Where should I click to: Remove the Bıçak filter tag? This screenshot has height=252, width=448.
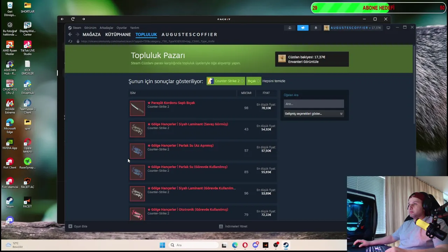[258, 81]
